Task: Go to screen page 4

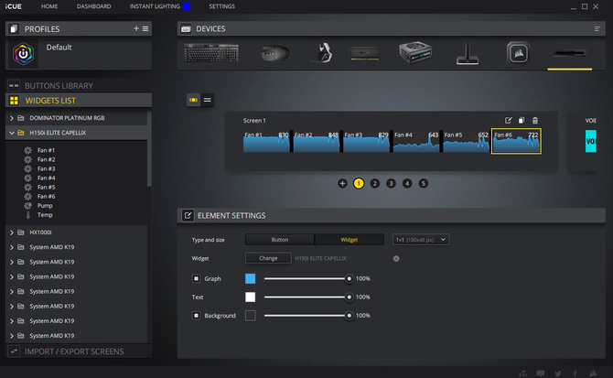Action: (x=407, y=183)
